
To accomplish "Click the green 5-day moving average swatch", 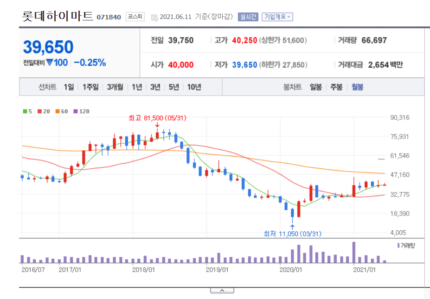I will pyautogui.click(x=25, y=111).
